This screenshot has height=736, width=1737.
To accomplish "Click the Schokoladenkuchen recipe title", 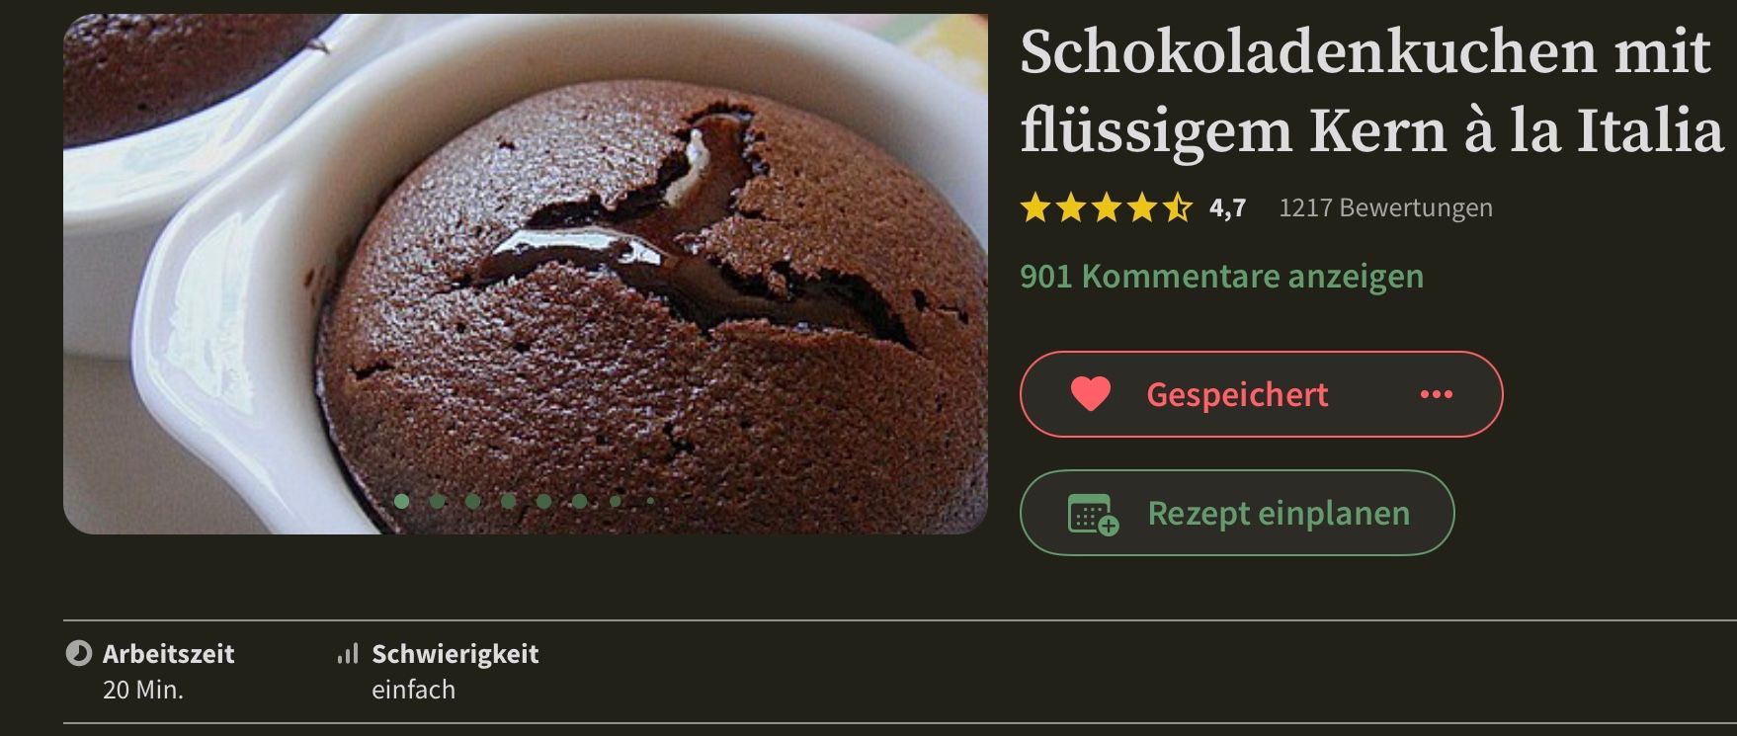I will (1371, 91).
